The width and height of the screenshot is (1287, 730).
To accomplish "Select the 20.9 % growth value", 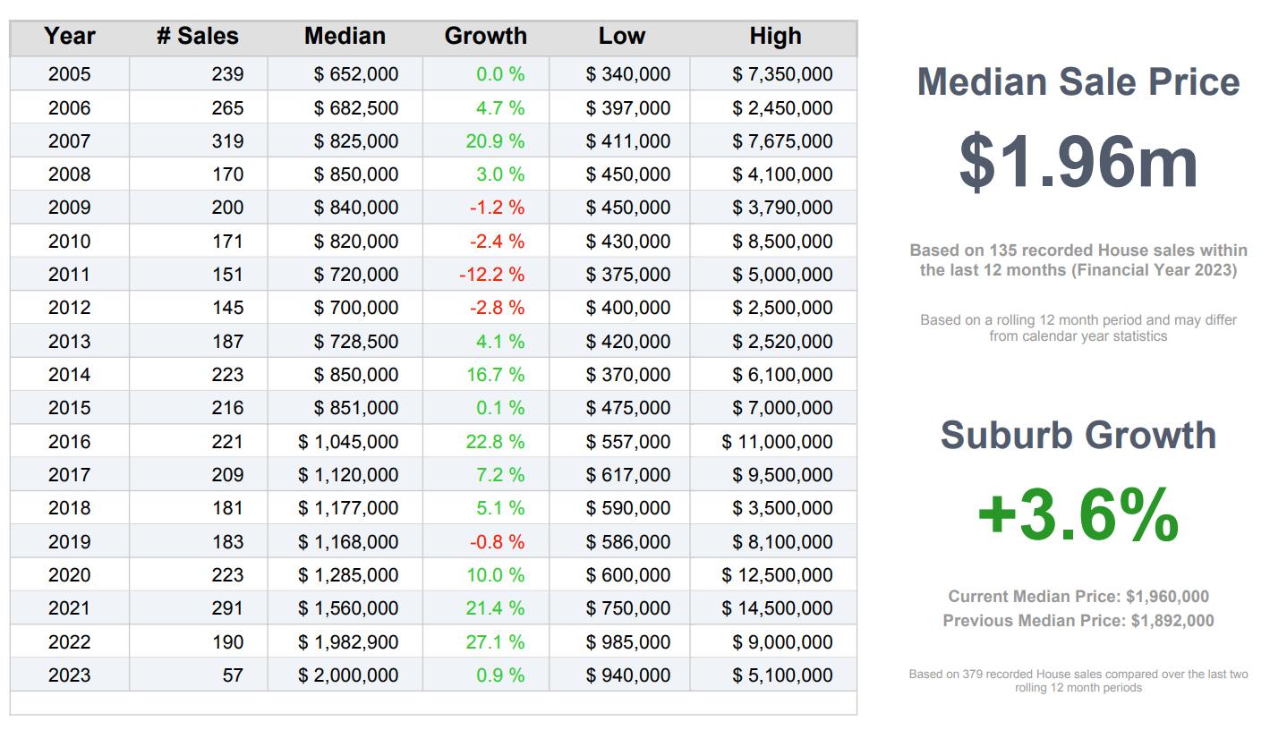I will [x=495, y=141].
